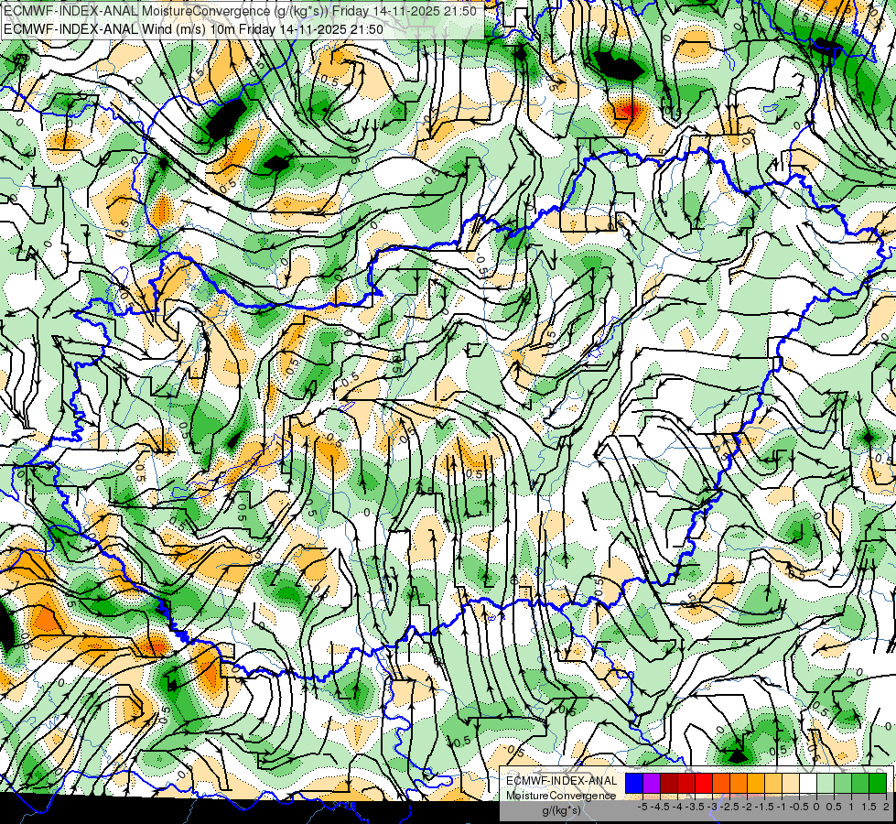896x824 pixels.
Task: Select the white legend swatch
Action: (808, 784)
